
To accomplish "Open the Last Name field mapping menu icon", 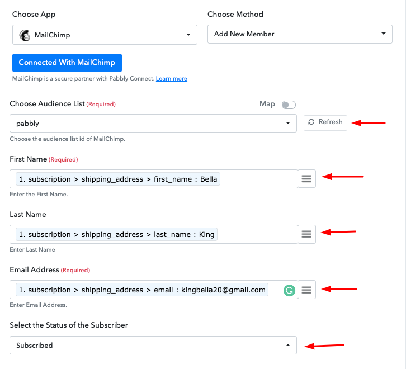I will pyautogui.click(x=306, y=234).
